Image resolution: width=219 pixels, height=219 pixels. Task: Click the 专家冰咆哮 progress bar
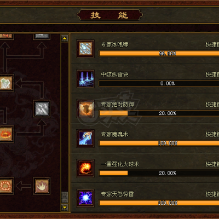(x=159, y=54)
